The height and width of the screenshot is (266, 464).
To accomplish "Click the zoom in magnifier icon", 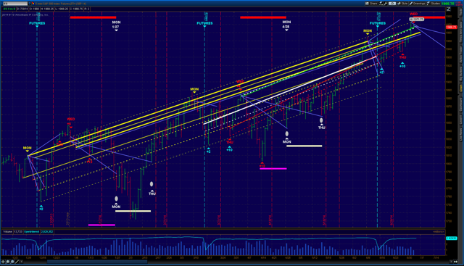I will [x=8, y=262].
